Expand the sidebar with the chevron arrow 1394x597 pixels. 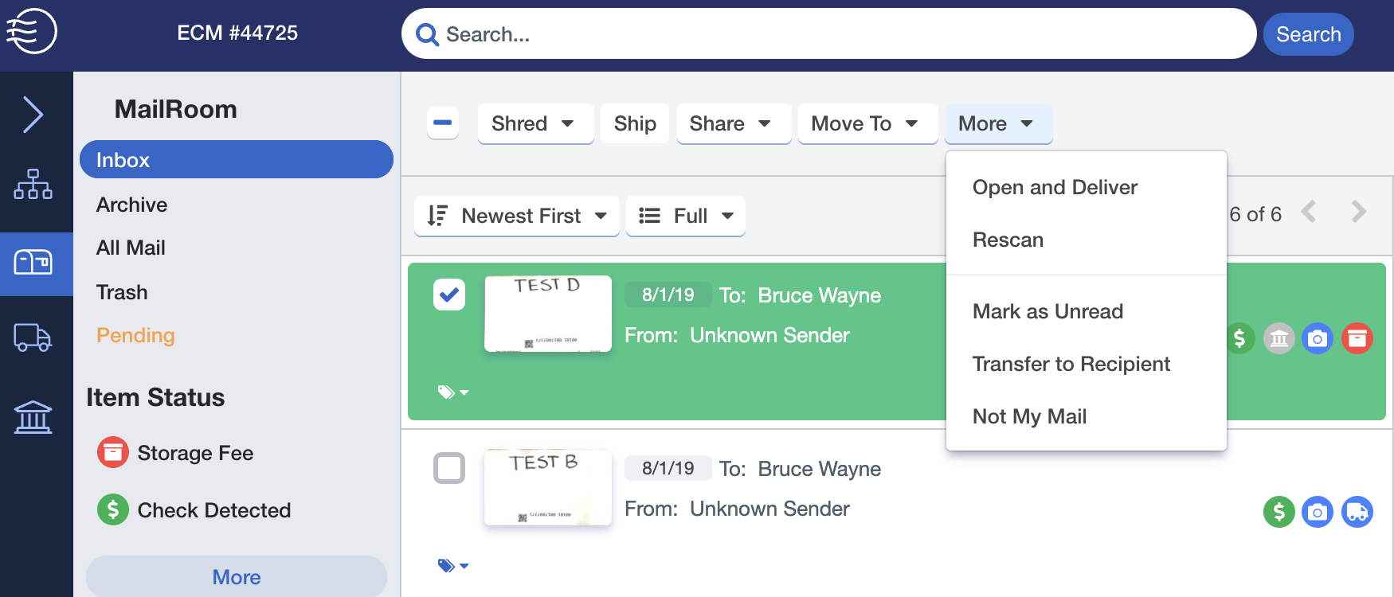coord(33,115)
